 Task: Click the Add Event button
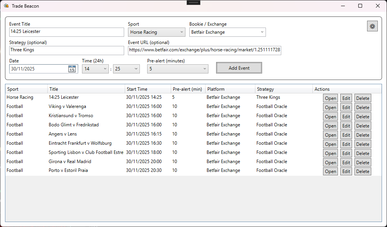(239, 68)
